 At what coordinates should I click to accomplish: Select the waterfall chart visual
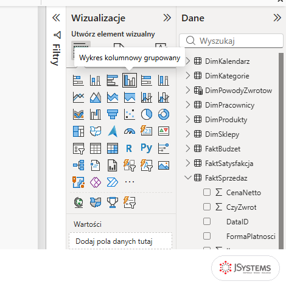coord(96,114)
